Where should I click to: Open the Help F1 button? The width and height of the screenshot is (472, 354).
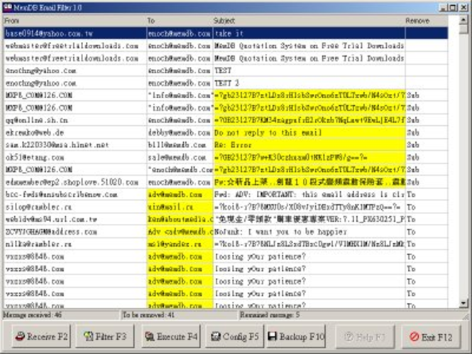pos(365,337)
